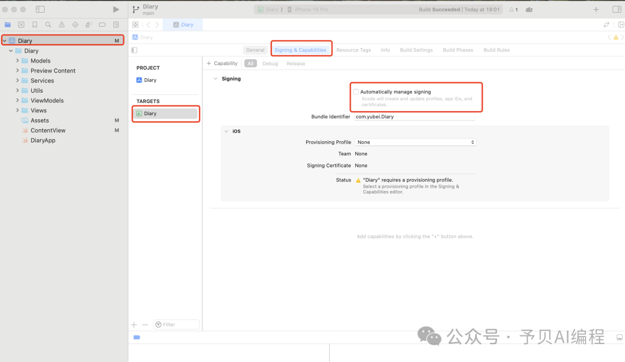The height and width of the screenshot is (362, 625).
Task: Expand the Models folder
Action: 17,61
